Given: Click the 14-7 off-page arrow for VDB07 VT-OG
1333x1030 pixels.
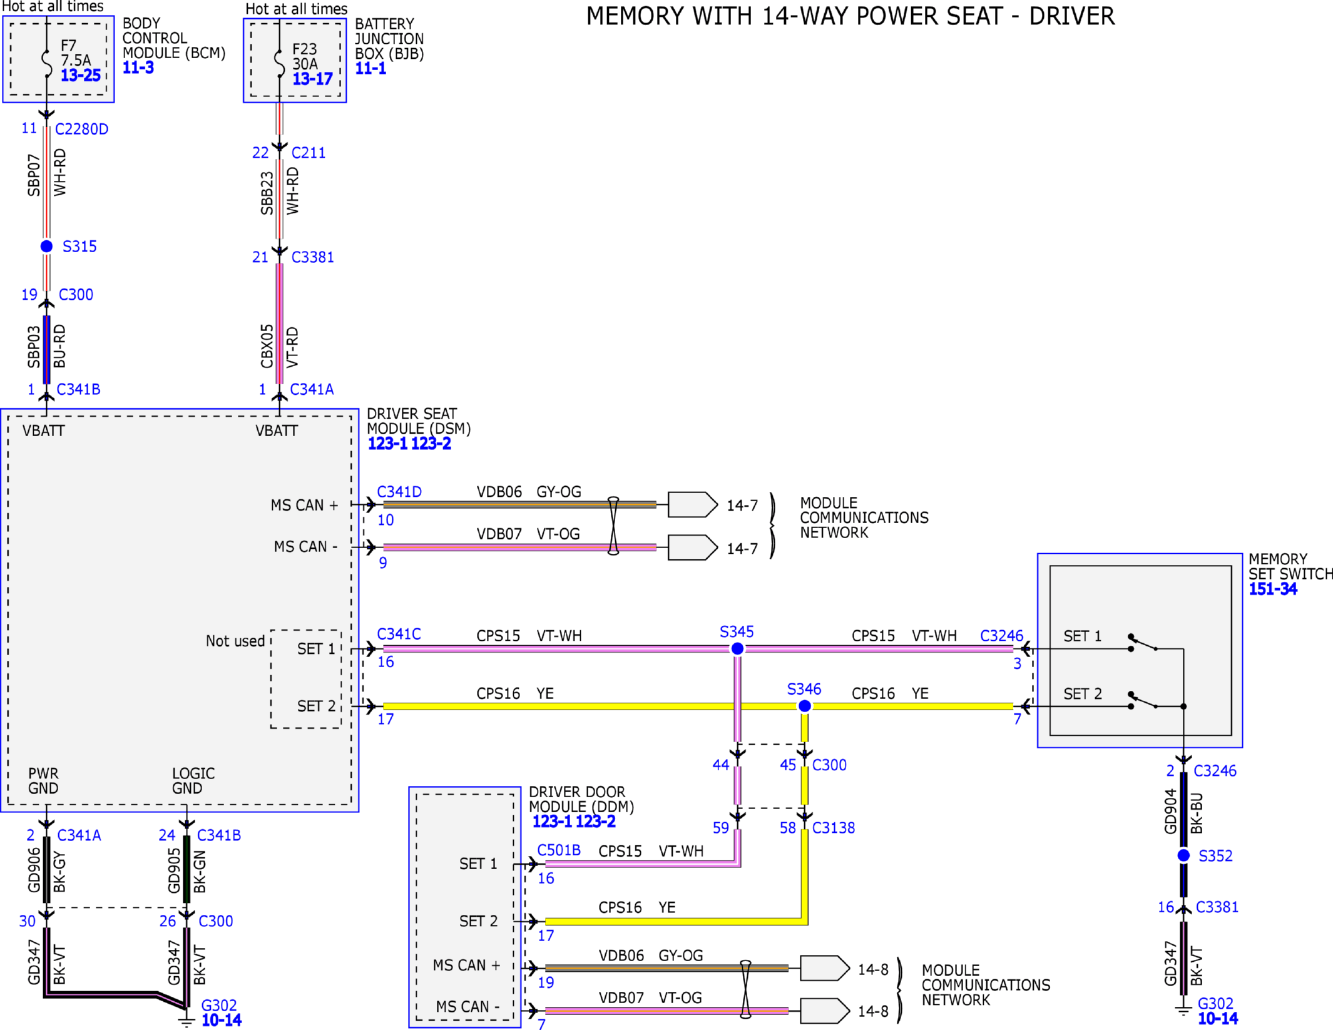Looking at the screenshot, I should [693, 548].
